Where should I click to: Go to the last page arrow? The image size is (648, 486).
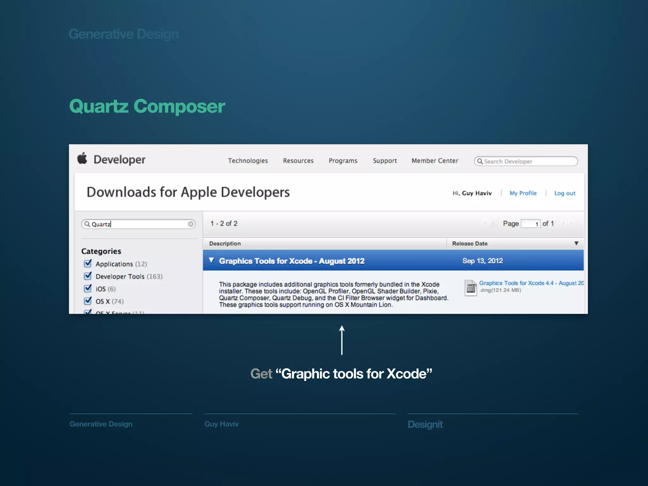pyautogui.click(x=571, y=223)
